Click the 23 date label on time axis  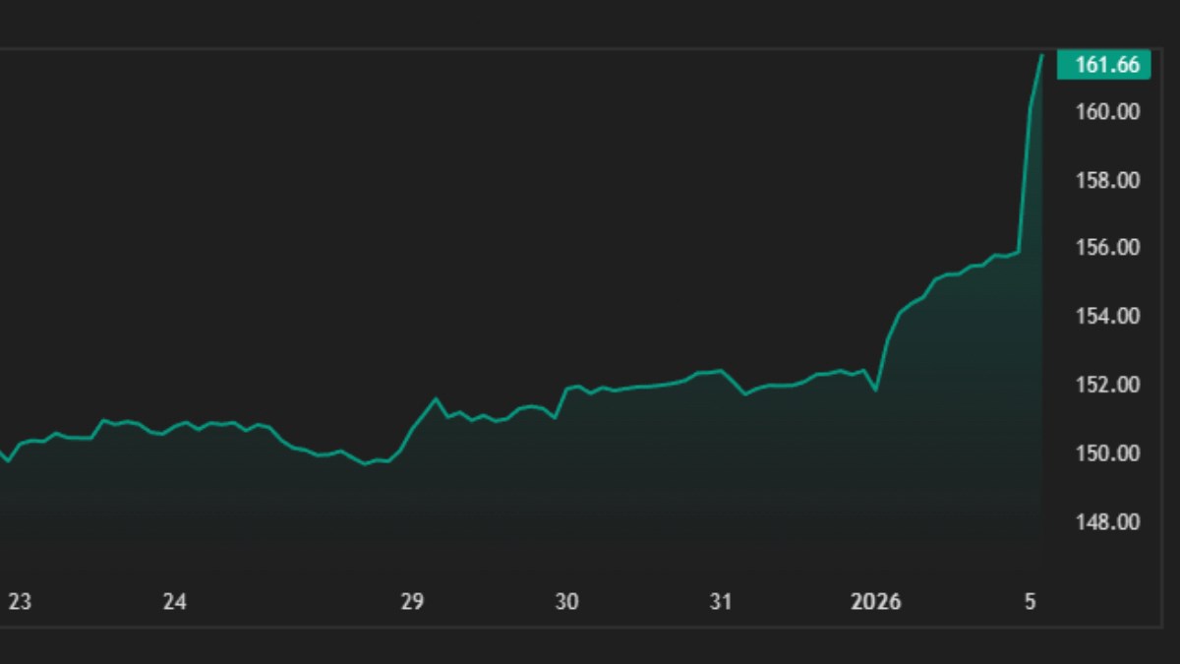coord(20,602)
